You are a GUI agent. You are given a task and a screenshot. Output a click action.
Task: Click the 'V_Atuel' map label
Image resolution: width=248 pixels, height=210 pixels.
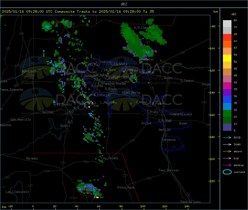(142, 102)
